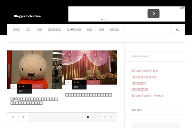Open the pink curtain banquet hall thumbnail
192x128 pixels.
90,68
